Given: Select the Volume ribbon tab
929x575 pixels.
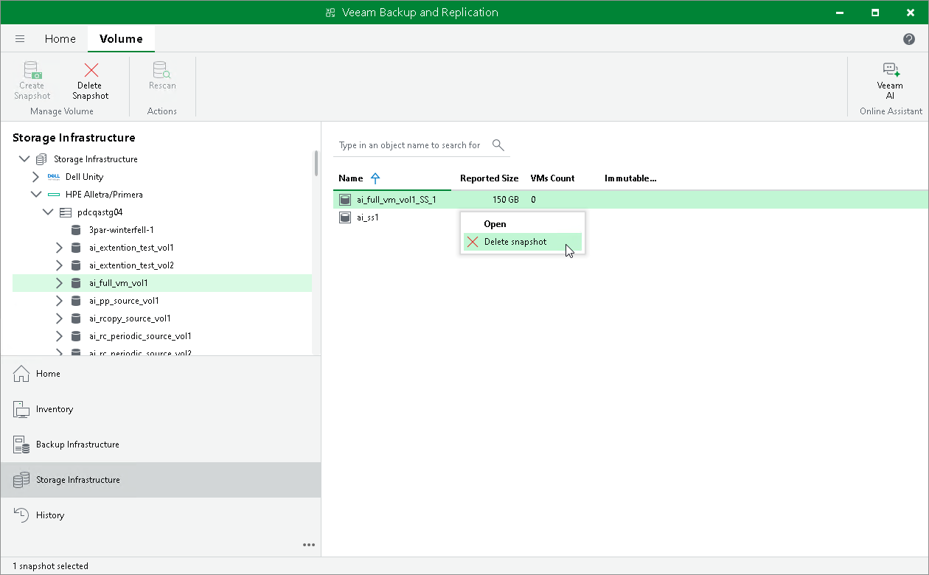Looking at the screenshot, I should pyautogui.click(x=121, y=39).
